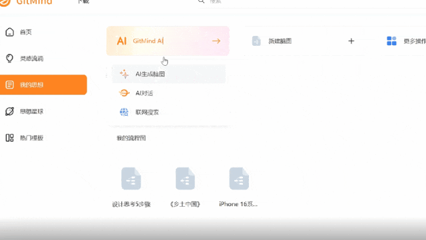Screen dimensions: 426x240
Task: Click the orange chat icon beside AI对话
Action: click(124, 93)
